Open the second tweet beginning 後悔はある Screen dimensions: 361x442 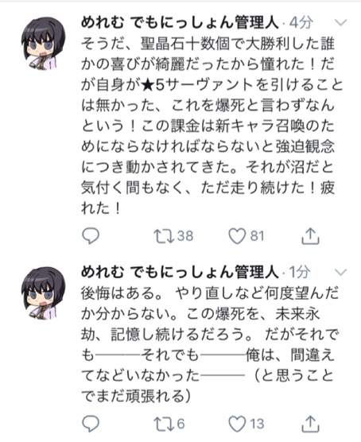tap(210, 344)
